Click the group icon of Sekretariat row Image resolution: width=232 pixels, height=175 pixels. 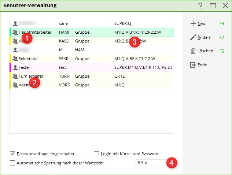(x=15, y=59)
